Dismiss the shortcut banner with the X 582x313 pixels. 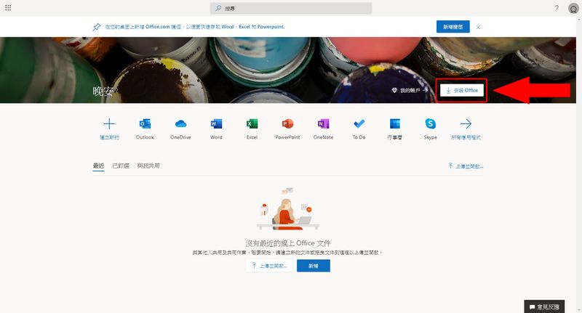478,27
